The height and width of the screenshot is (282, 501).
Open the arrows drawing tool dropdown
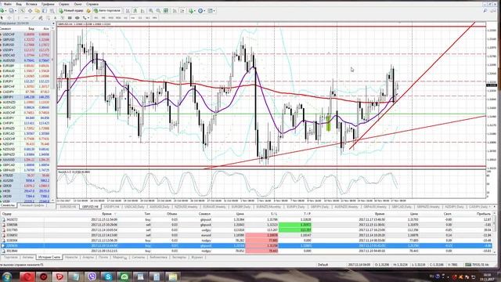click(86, 17)
